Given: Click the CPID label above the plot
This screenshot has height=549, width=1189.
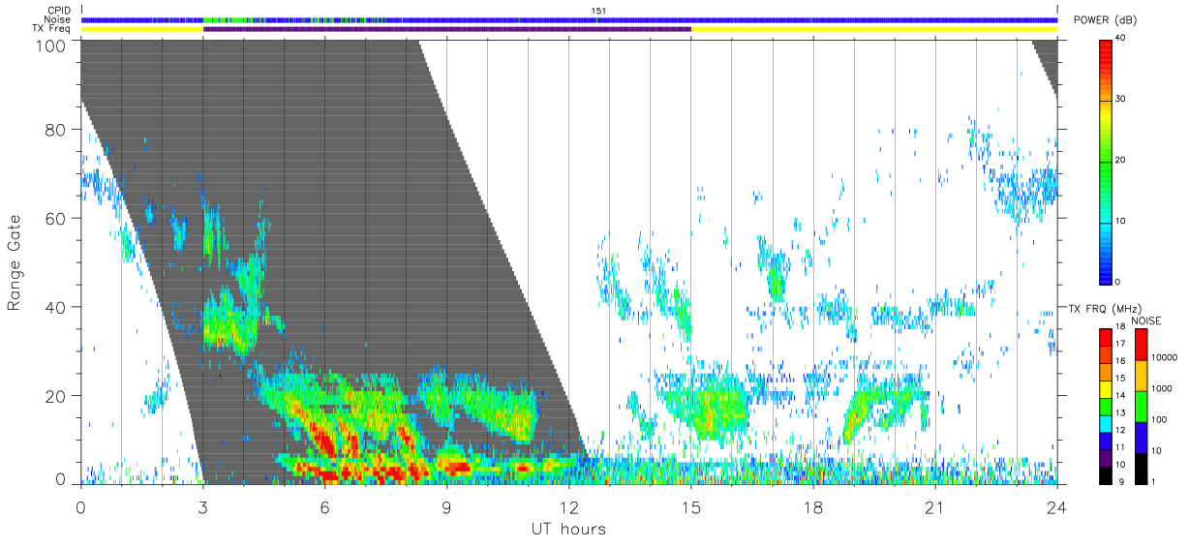Looking at the screenshot, I should (x=58, y=11).
